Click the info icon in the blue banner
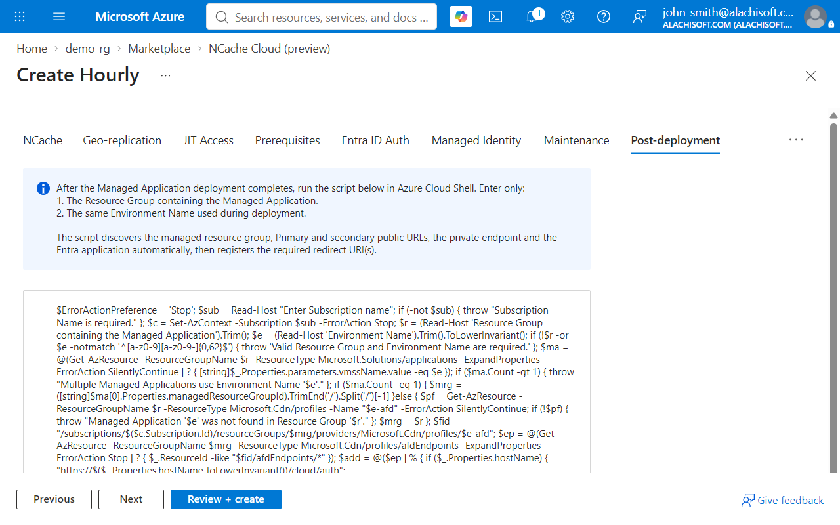Screen dimensions: 840x525 coord(43,189)
